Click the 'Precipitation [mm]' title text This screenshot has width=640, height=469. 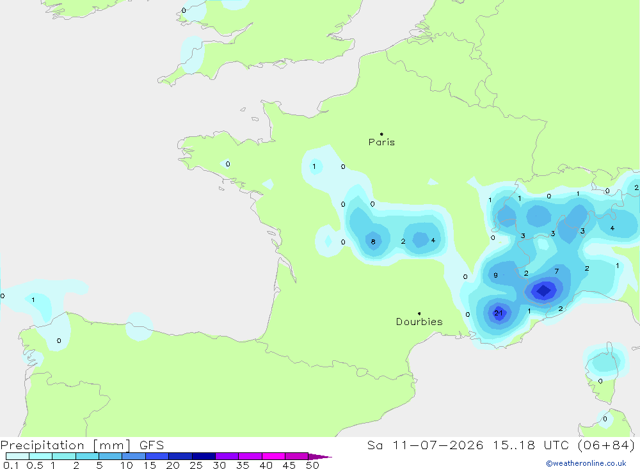click(x=65, y=445)
